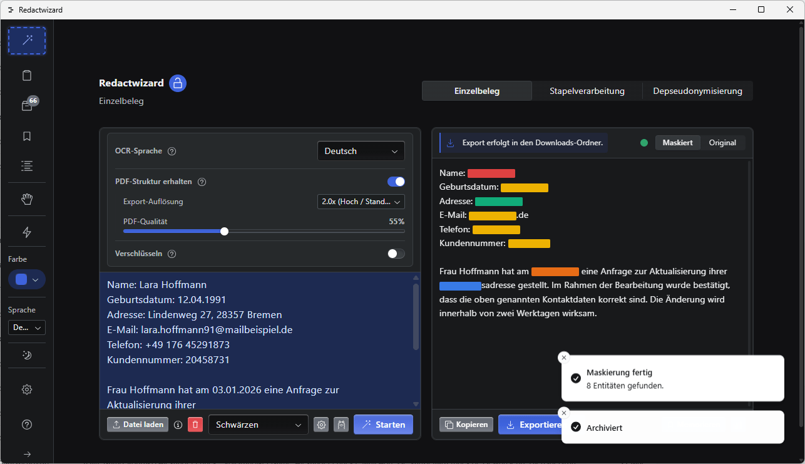Show help for PDF-Struktur erhalten
The image size is (805, 464).
[202, 182]
